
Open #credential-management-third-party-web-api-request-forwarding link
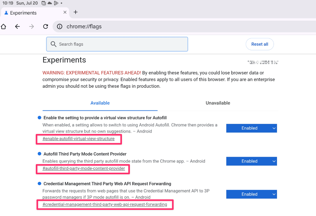[x=104, y=204]
